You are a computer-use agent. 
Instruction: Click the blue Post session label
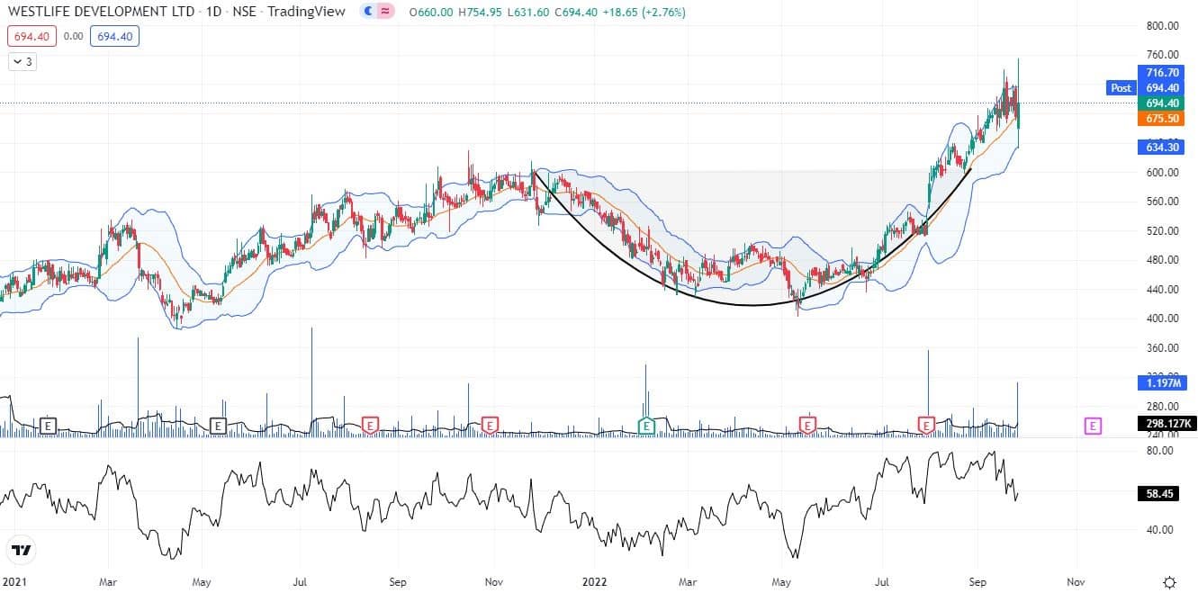(x=1121, y=88)
